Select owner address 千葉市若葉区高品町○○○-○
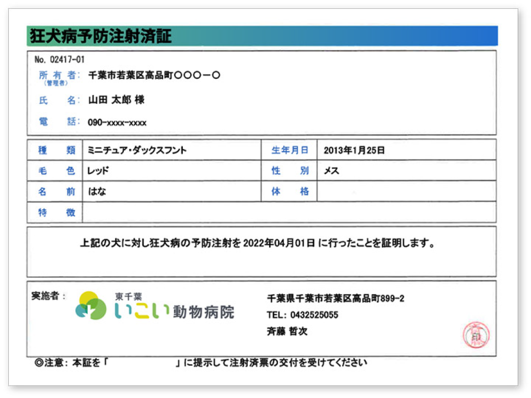Screen dimensions: 531x398 tap(154, 75)
